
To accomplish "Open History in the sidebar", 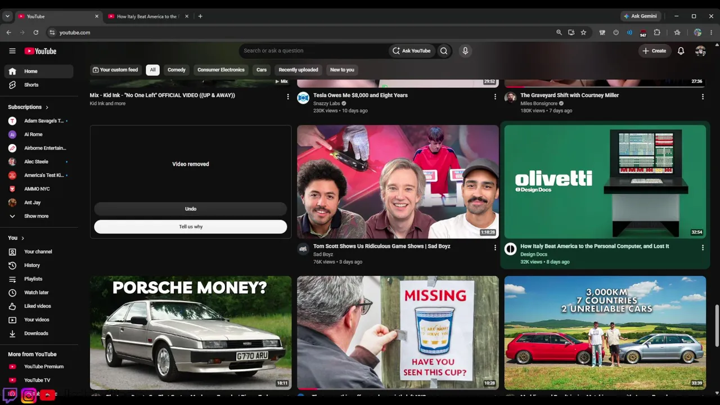I will pyautogui.click(x=39, y=265).
